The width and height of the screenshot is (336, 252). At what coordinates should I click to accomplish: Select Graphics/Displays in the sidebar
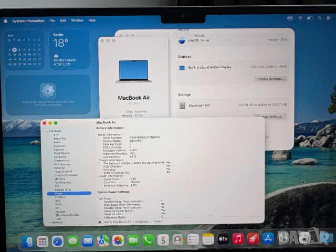(66, 175)
